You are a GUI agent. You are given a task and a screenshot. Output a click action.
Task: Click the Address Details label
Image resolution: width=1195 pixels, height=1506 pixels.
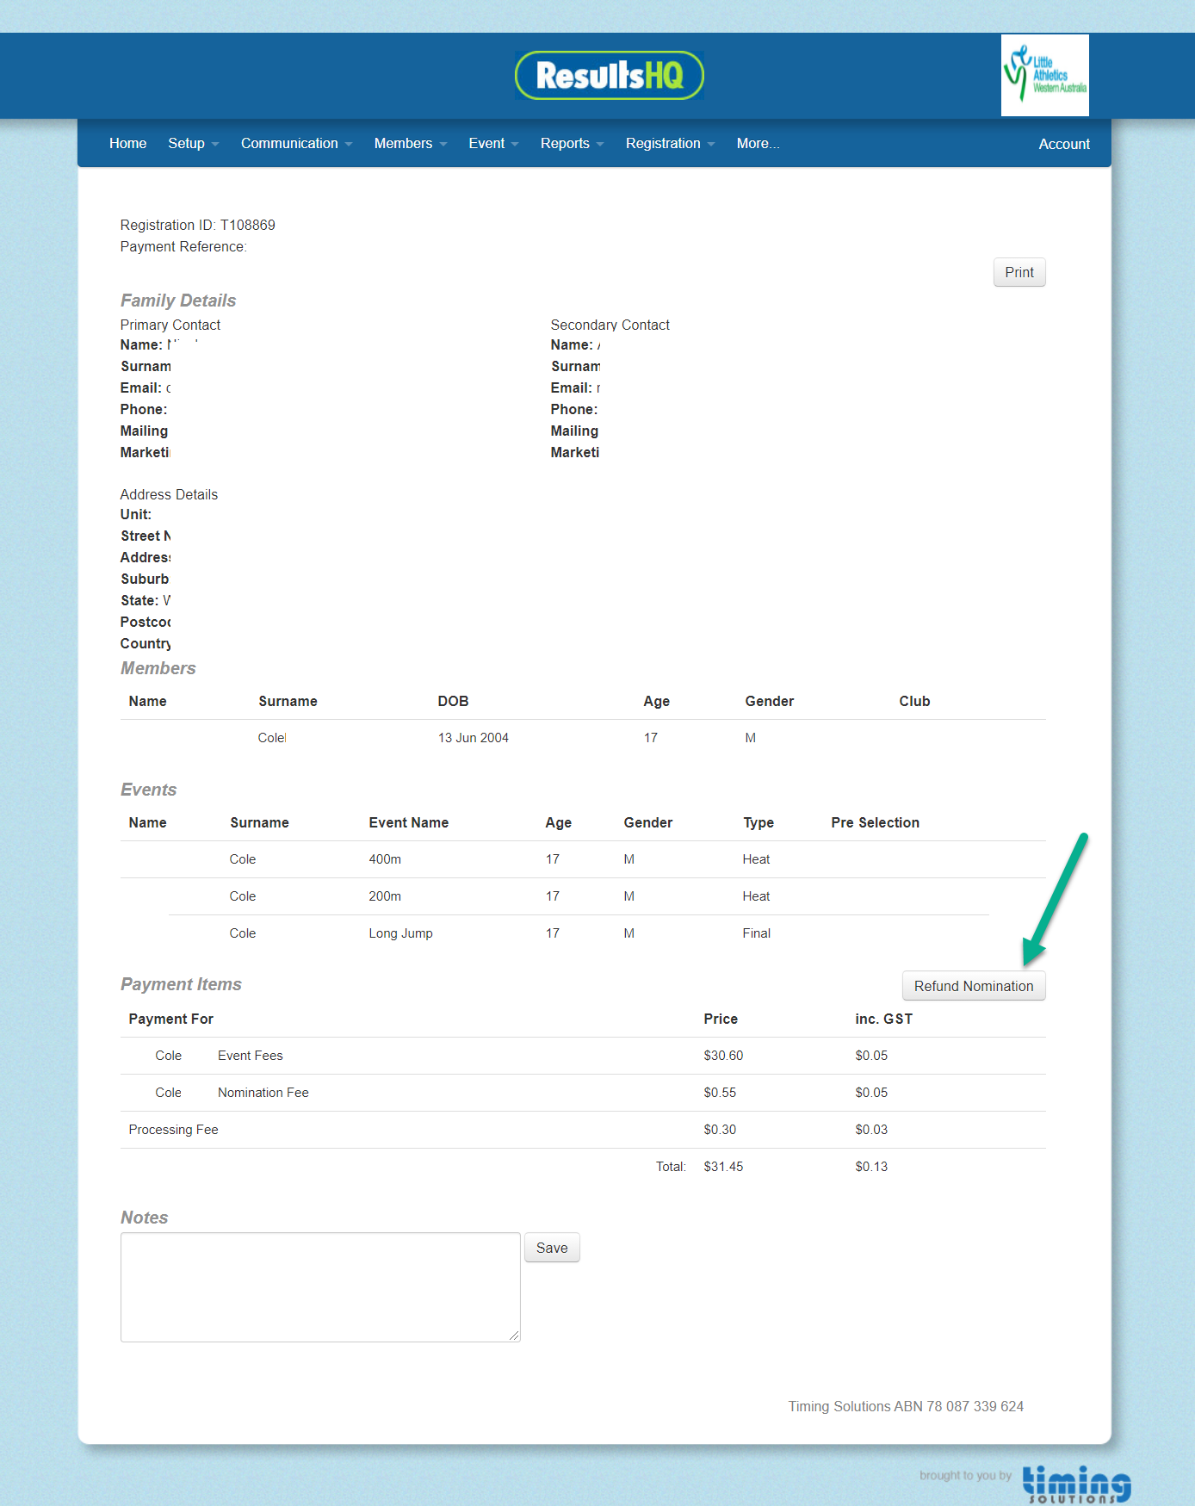169,494
